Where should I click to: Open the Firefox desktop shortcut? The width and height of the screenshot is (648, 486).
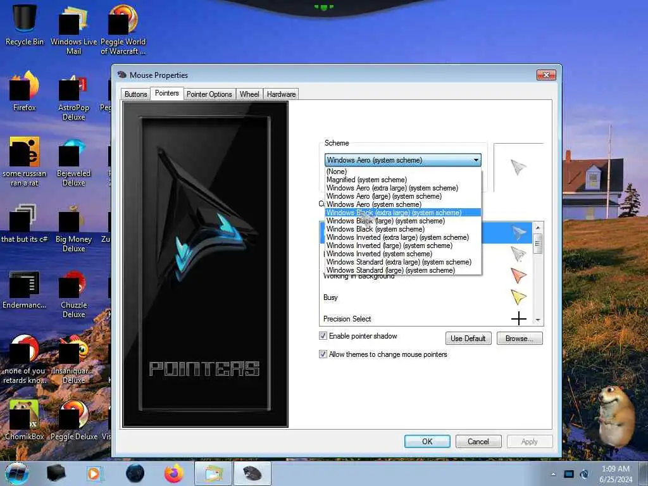25,91
